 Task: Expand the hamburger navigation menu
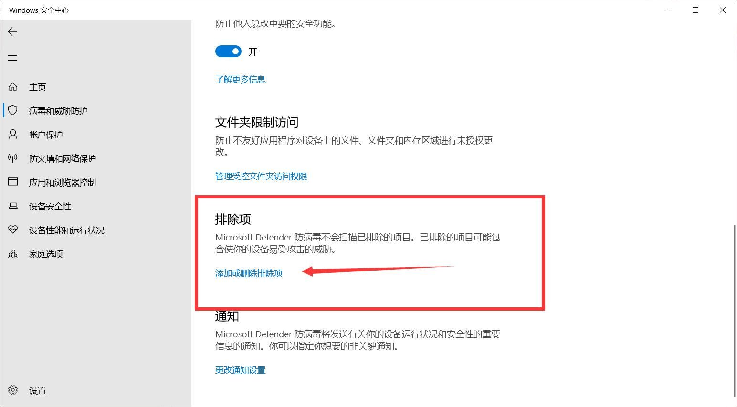(x=13, y=58)
